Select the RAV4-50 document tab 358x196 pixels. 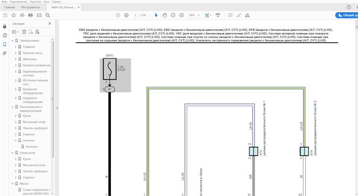coord(63,7)
